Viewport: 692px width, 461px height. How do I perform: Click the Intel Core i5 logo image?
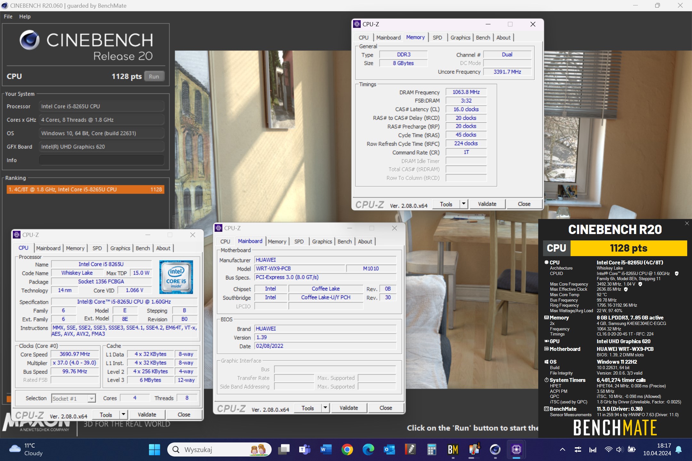[176, 277]
